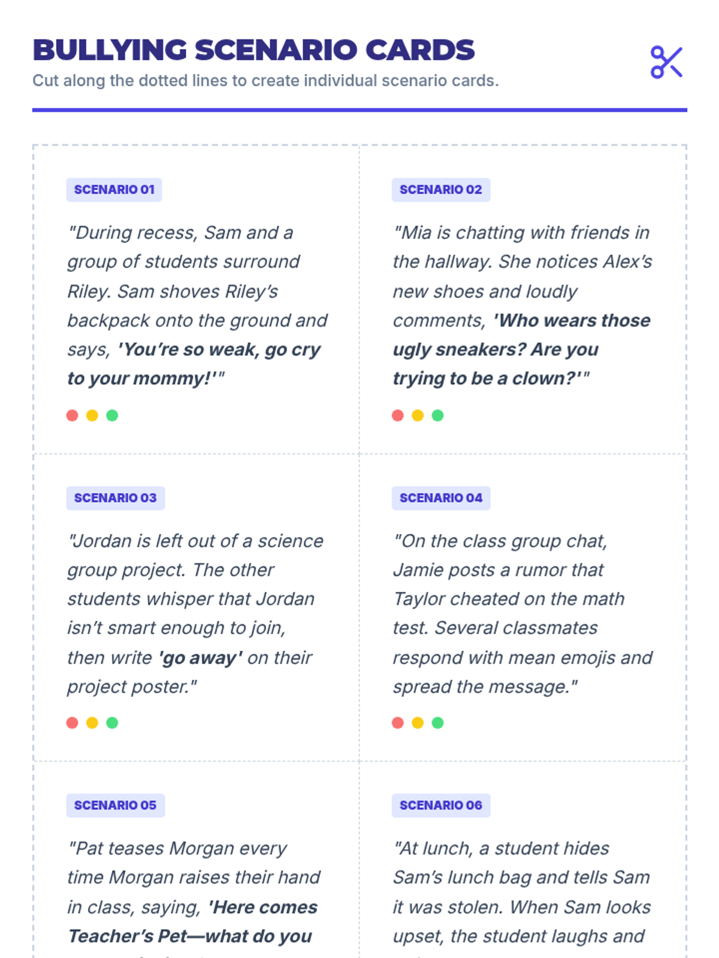The image size is (719, 958).
Task: Click the Scenario 03 label
Action: [x=115, y=498]
